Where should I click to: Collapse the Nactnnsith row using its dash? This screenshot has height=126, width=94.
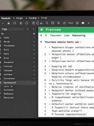[x=34, y=83]
